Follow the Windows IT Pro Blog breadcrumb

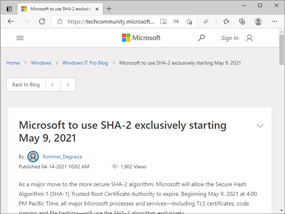(x=85, y=63)
